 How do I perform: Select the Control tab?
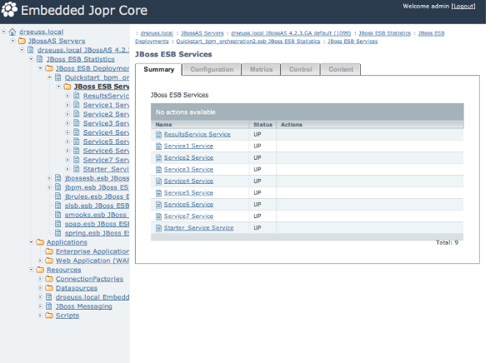pyautogui.click(x=300, y=69)
